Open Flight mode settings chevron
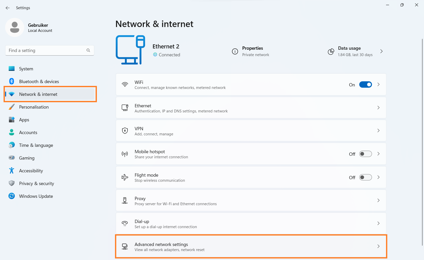The image size is (424, 260). pos(379,177)
